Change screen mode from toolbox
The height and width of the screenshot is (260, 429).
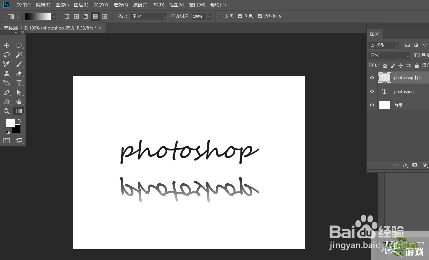coord(19,141)
